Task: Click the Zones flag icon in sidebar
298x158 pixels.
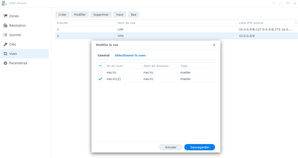Action: pyautogui.click(x=5, y=16)
